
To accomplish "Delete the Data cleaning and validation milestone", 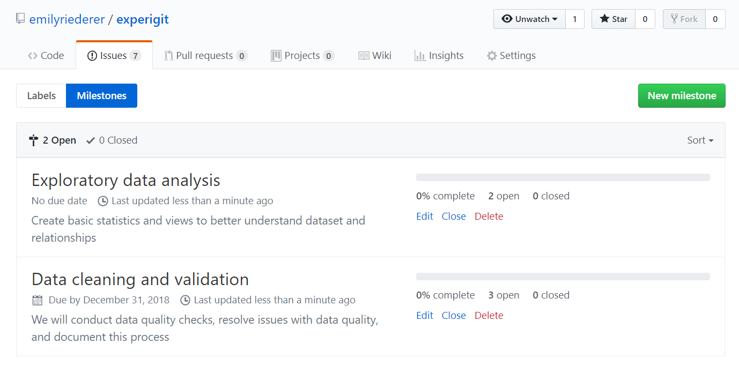I will 489,316.
